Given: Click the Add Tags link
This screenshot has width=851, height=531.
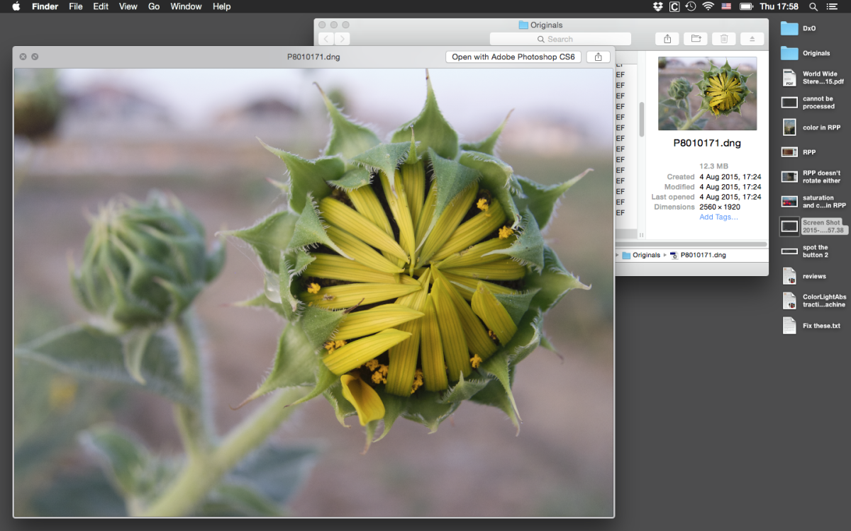Looking at the screenshot, I should pos(718,217).
